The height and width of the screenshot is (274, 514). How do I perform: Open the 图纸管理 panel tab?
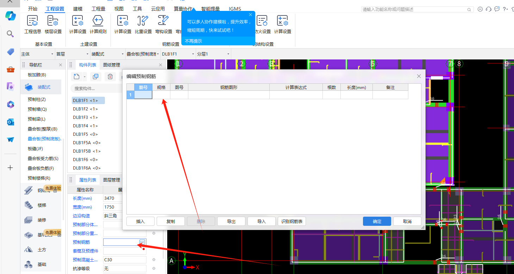point(112,65)
